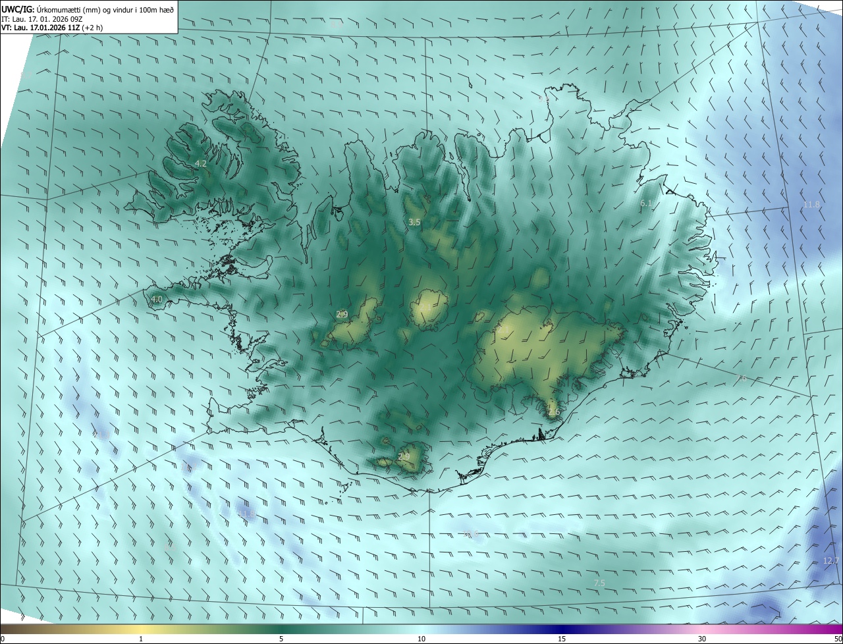Click the 2.9 value on Mýrdalsjökull glacier
843x644 pixels.
(x=404, y=456)
